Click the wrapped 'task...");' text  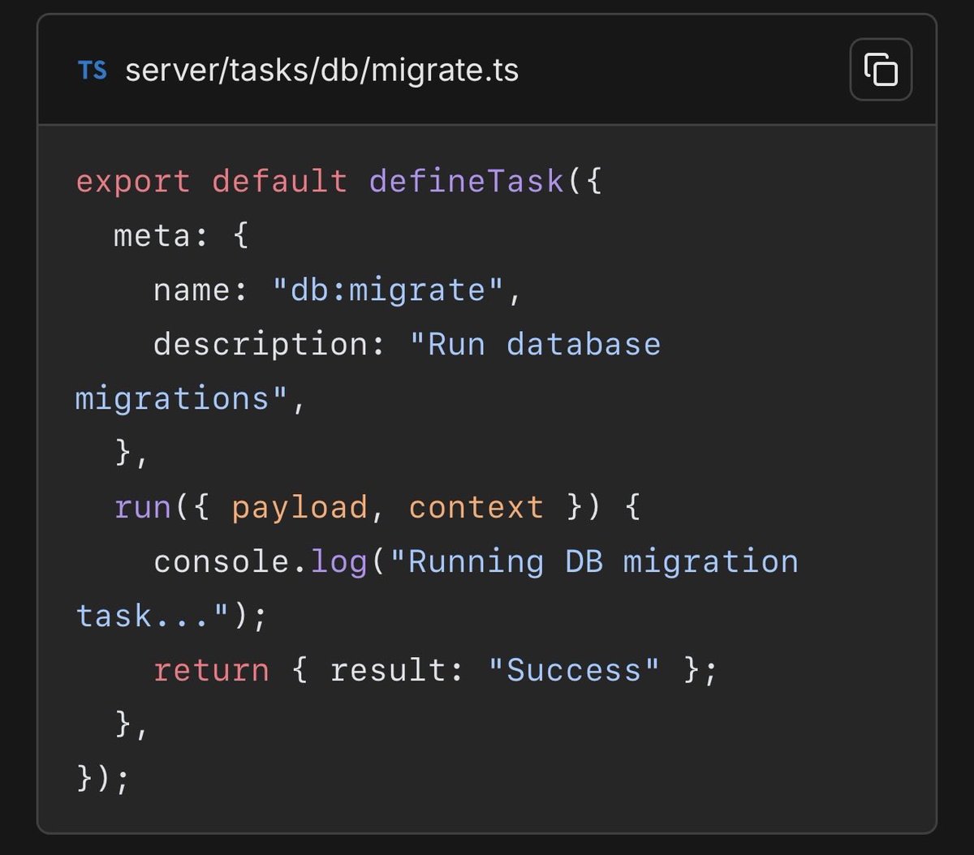(x=171, y=617)
